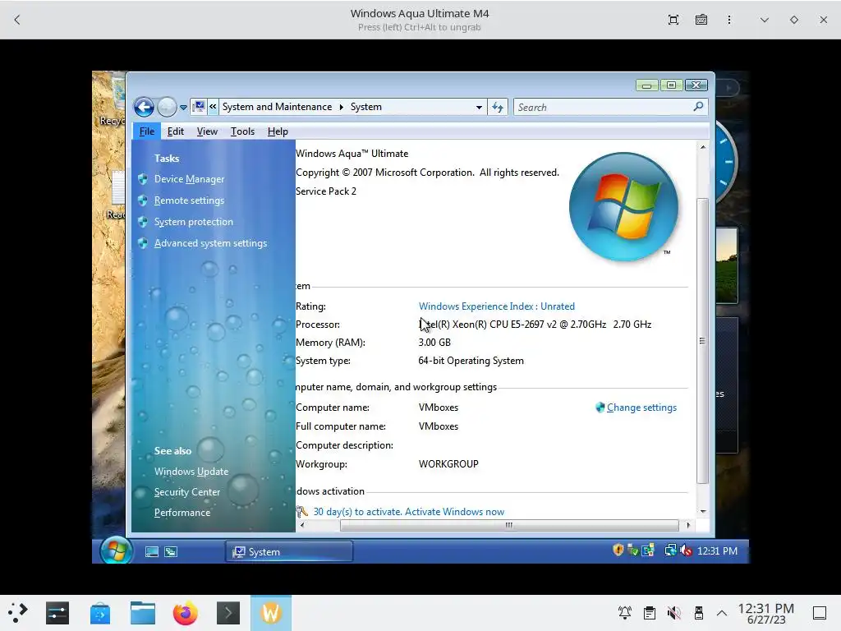This screenshot has width=841, height=631.
Task: Click host muted audio tray icon
Action: pos(674,613)
